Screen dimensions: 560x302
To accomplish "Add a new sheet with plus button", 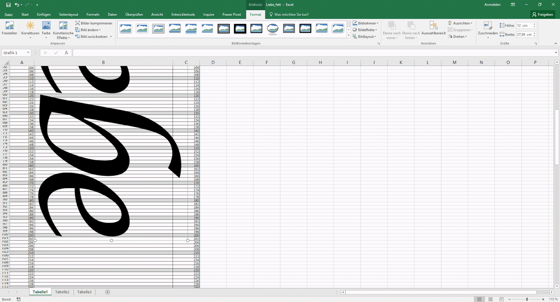I will (107, 292).
